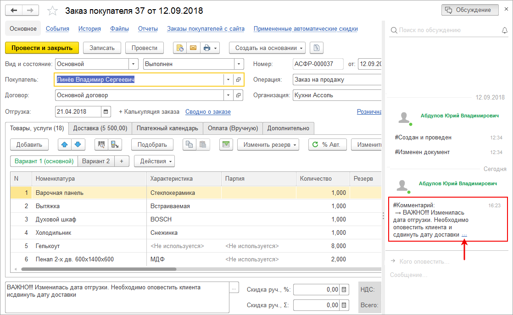
Task: Open the Сводно о заказе link
Action: 208,111
